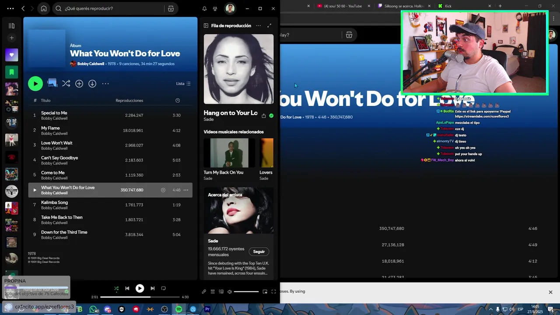The image size is (560, 315).
Task: Download the album
Action: [92, 84]
